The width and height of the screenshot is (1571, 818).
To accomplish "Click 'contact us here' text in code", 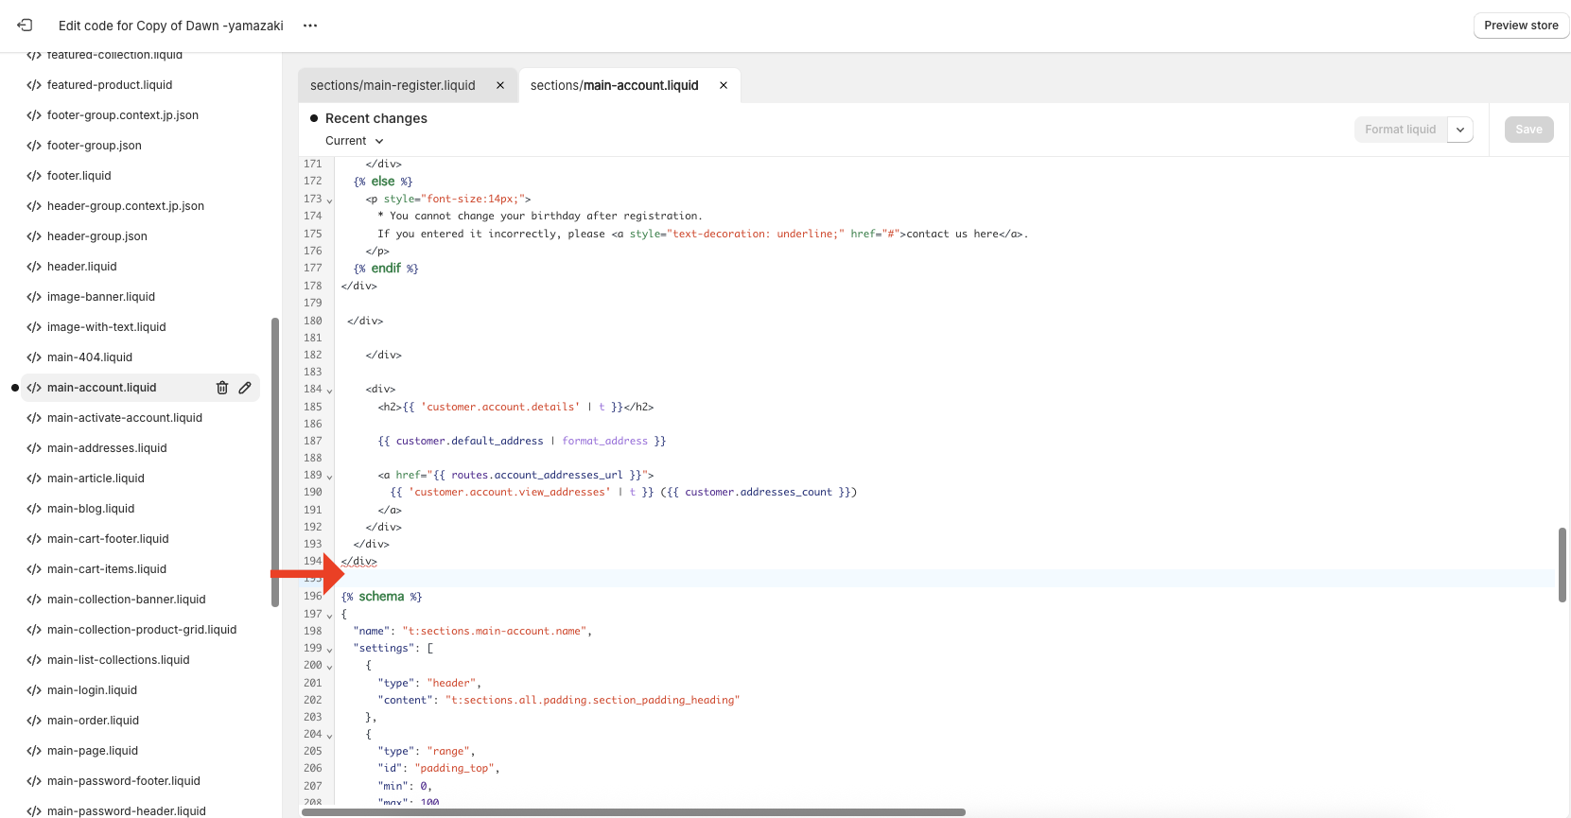I will (952, 234).
